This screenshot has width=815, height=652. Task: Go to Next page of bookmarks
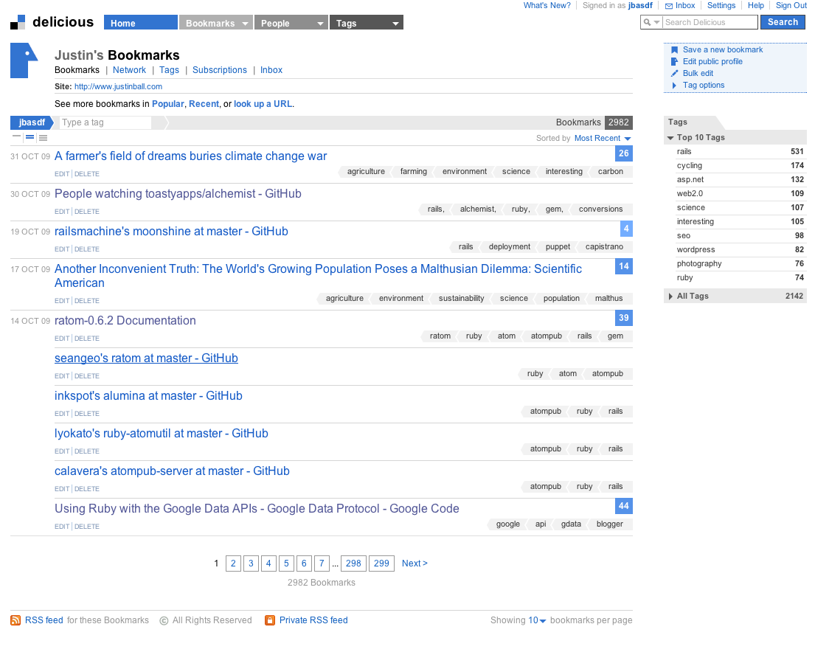click(x=415, y=563)
